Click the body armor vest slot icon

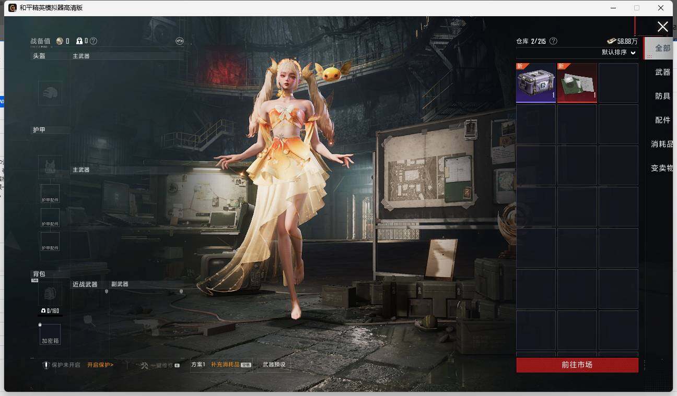[x=50, y=167]
